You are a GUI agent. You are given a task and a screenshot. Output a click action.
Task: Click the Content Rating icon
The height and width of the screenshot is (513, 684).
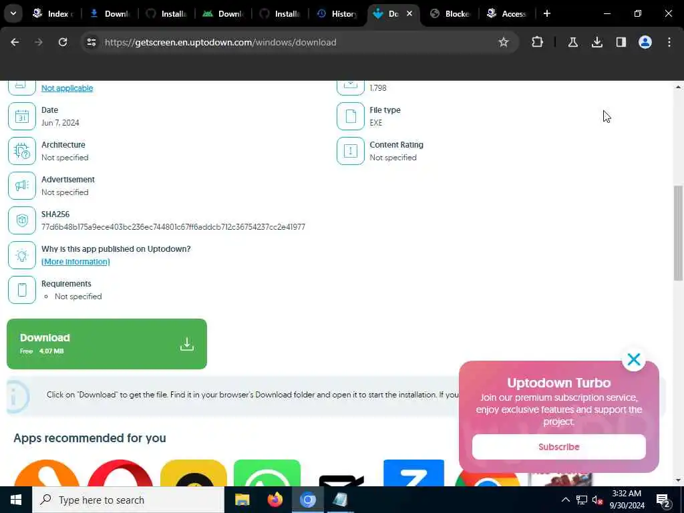click(350, 151)
